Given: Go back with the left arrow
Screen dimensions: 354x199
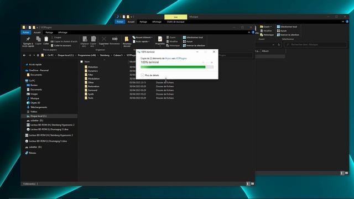Looking at the screenshot, I should [24, 55].
